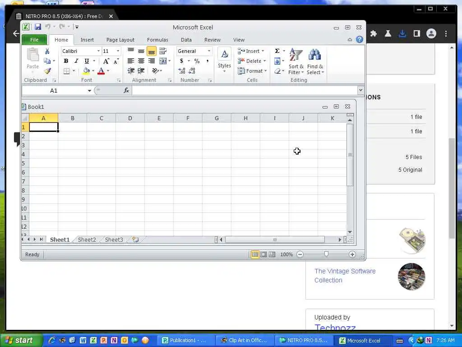Switch to the Page Layout tab
The height and width of the screenshot is (347, 462).
(x=120, y=40)
